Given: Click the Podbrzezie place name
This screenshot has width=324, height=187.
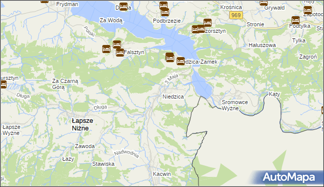Looking at the screenshot, I should [x=167, y=21].
